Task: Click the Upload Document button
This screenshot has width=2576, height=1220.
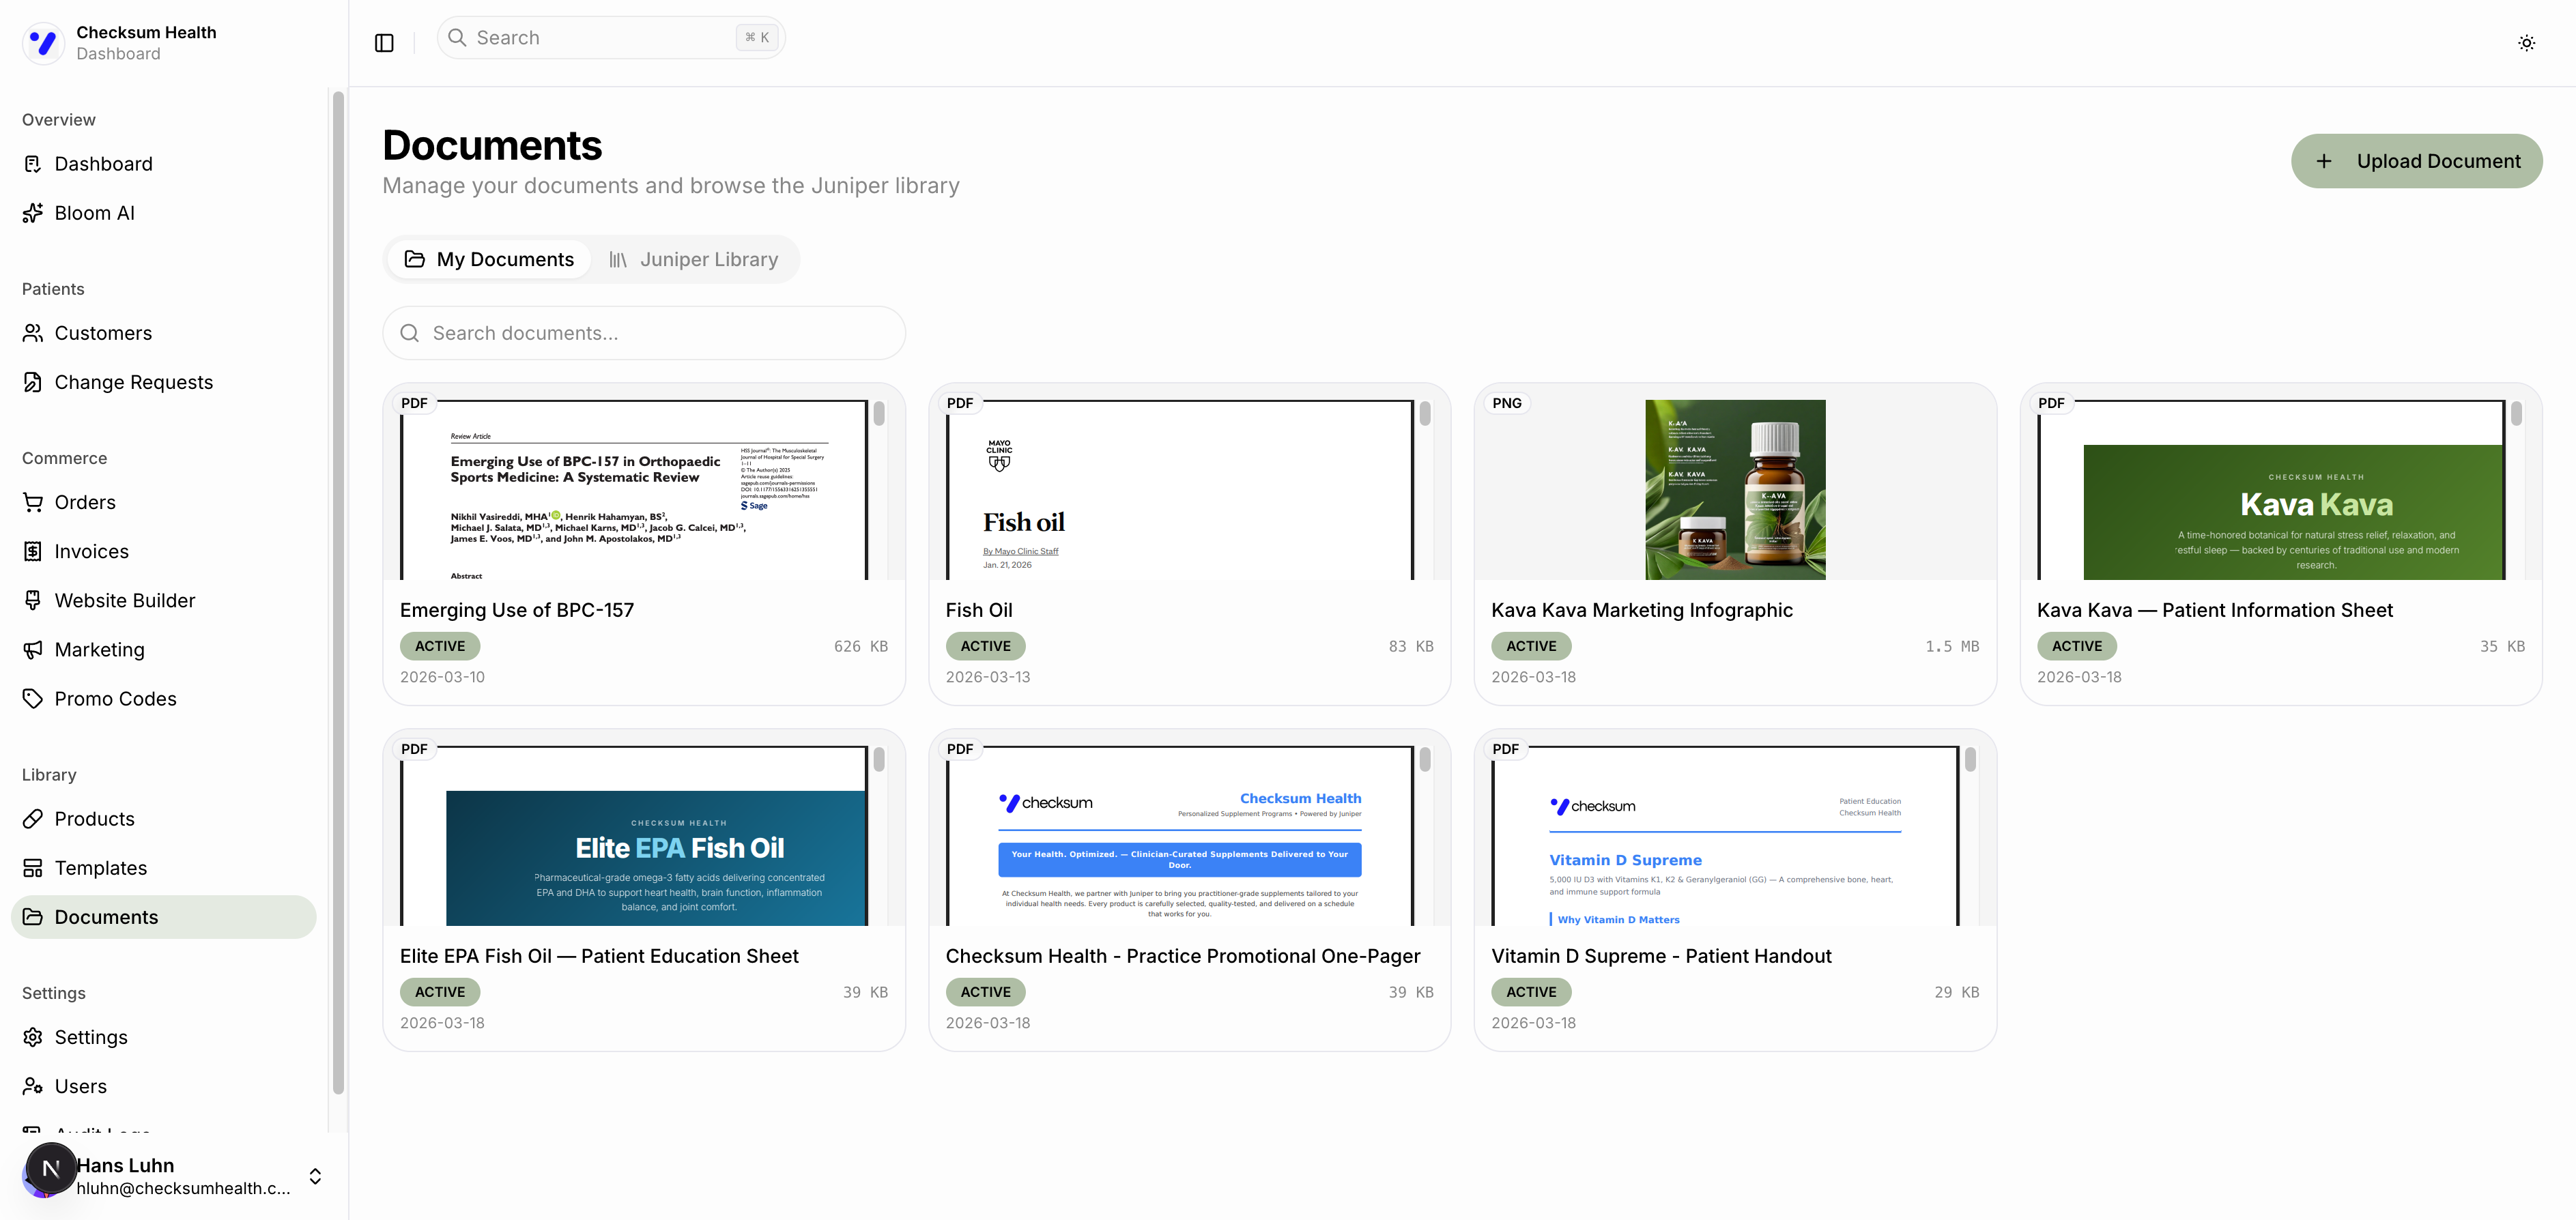Action: tap(2416, 161)
